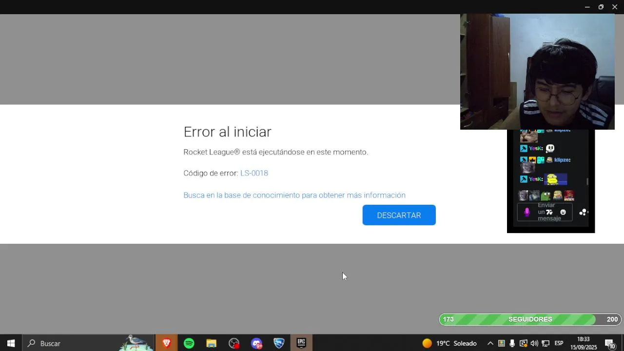Dismiss the error with the DESCARTAR button
Viewport: 624px width, 351px height.
pos(399,215)
